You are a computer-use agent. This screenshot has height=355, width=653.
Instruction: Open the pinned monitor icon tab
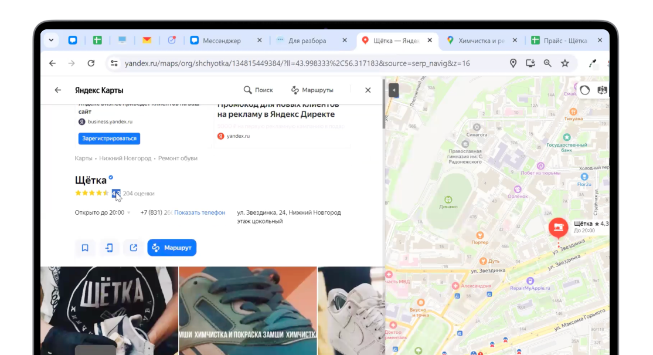tap(122, 40)
